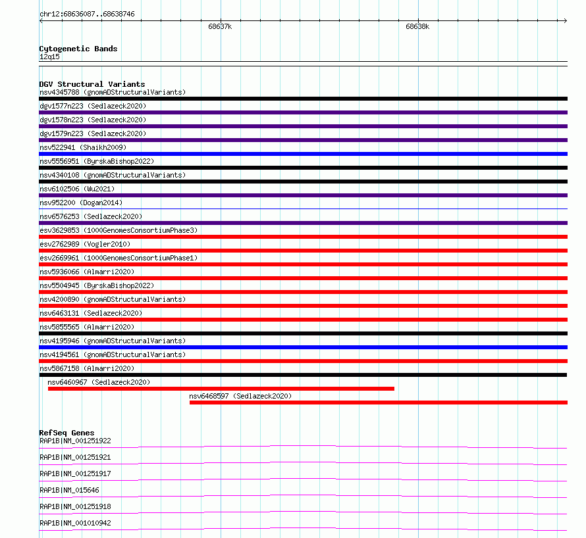Click the nsv522941 (Shaikh2009) label
Viewport: 586px width, 538px height.
[83, 147]
